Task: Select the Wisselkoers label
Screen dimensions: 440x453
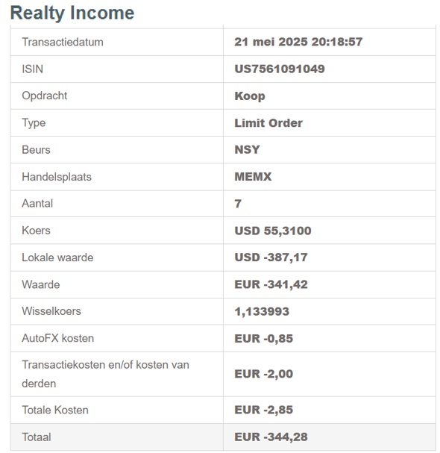Action: pyautogui.click(x=51, y=311)
